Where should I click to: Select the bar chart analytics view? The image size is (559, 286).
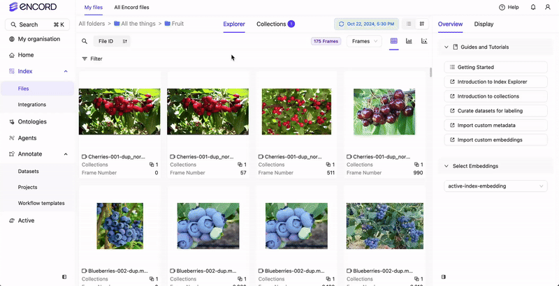[409, 41]
